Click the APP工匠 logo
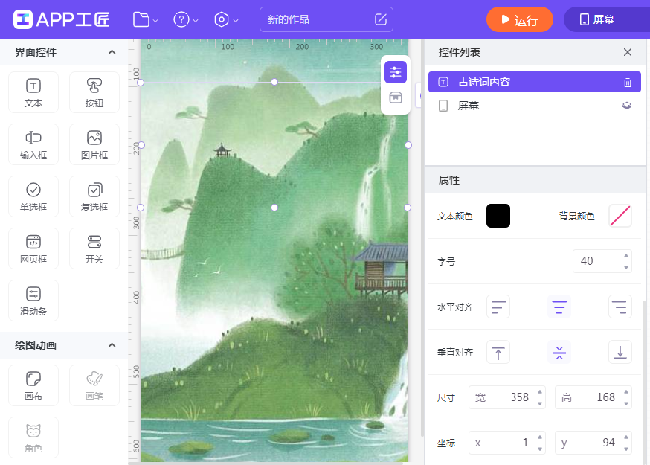This screenshot has width=650, height=465. (61, 19)
